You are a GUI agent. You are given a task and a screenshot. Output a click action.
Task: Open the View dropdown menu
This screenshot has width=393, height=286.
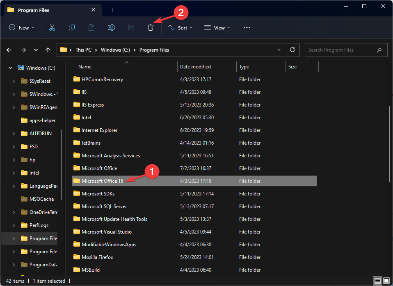pos(217,27)
